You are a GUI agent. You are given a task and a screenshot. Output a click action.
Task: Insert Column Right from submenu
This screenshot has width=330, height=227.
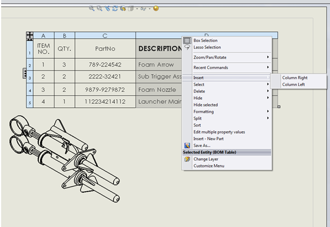pos(299,78)
